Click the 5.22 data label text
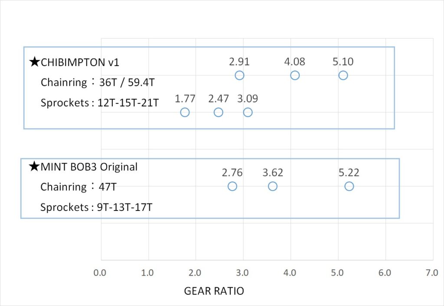This screenshot has width=444, height=306. 349,173
